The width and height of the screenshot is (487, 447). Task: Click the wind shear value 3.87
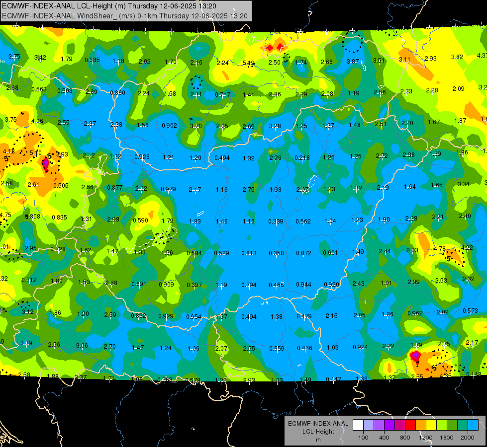tap(353, 62)
